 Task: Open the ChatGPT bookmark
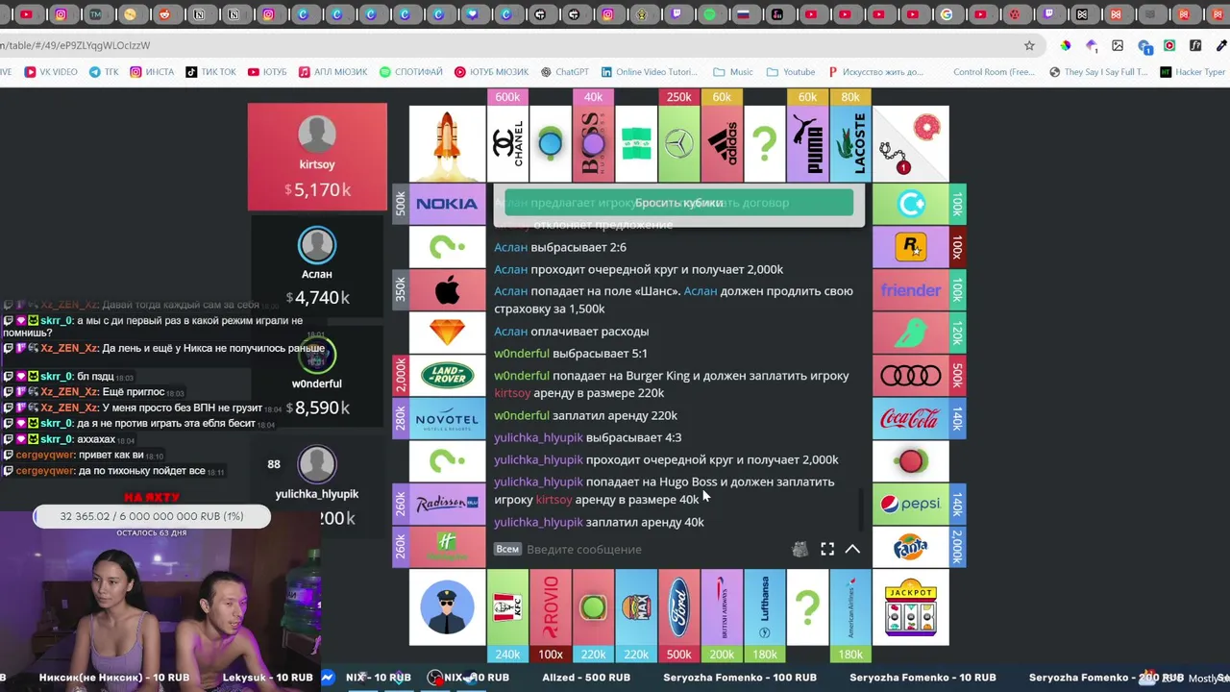click(564, 72)
